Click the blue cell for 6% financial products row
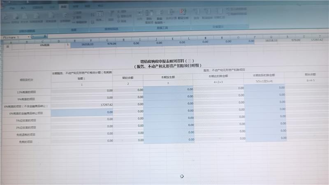The height and width of the screenshot is (185, 329). point(81,113)
